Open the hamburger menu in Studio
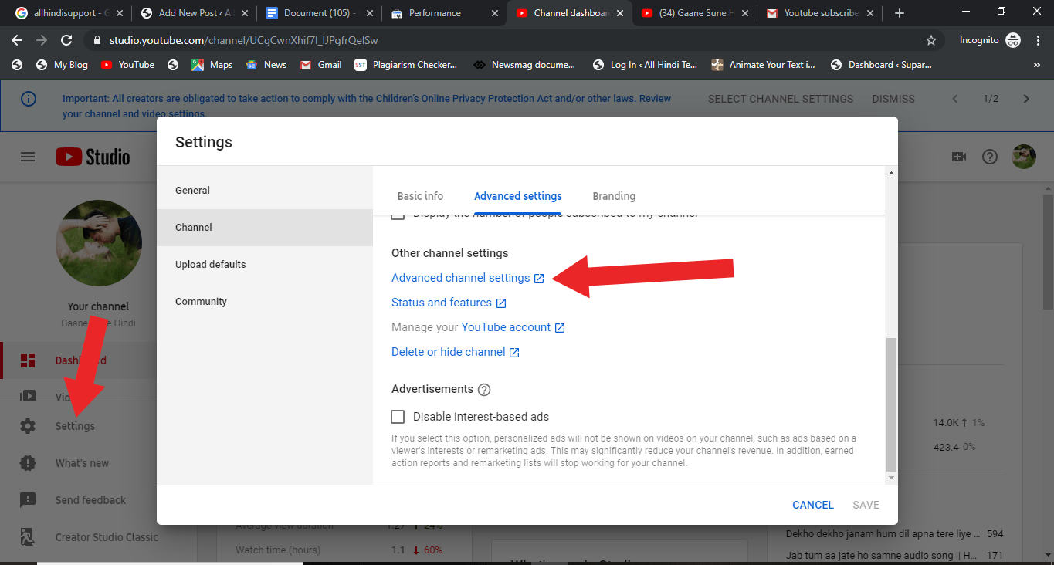Screen dimensions: 1054x565 [28, 157]
